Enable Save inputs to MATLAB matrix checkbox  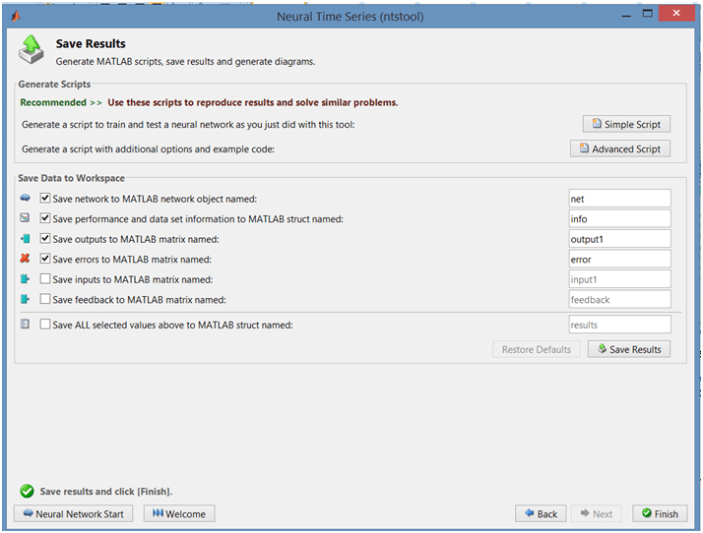(x=45, y=279)
